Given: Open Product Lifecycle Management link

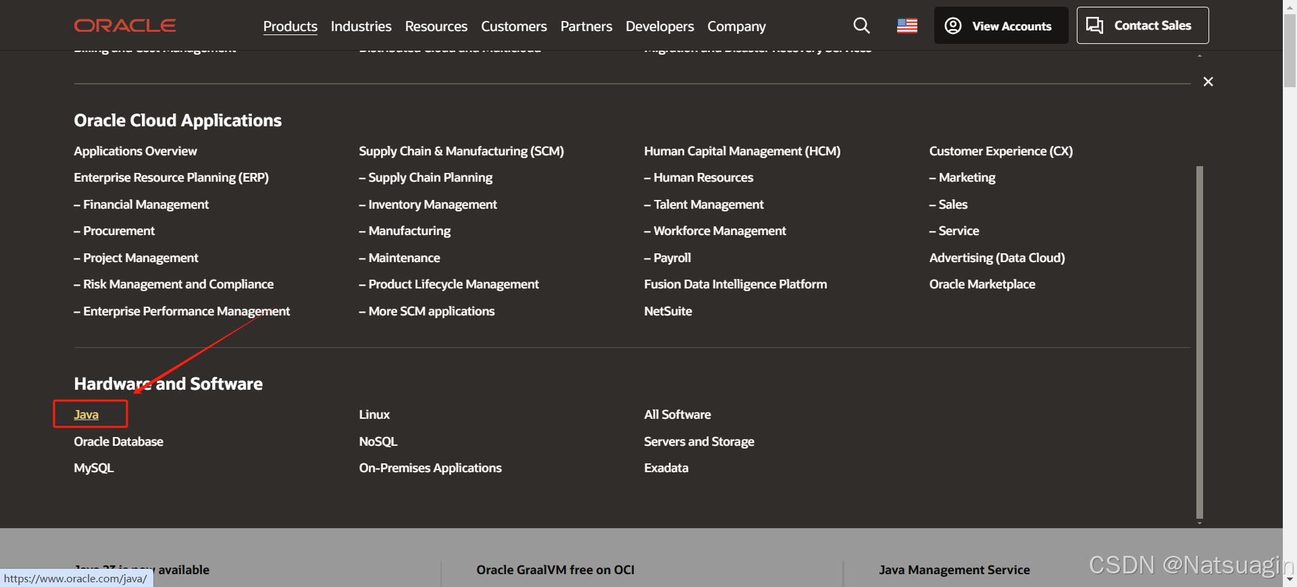Looking at the screenshot, I should tap(449, 284).
